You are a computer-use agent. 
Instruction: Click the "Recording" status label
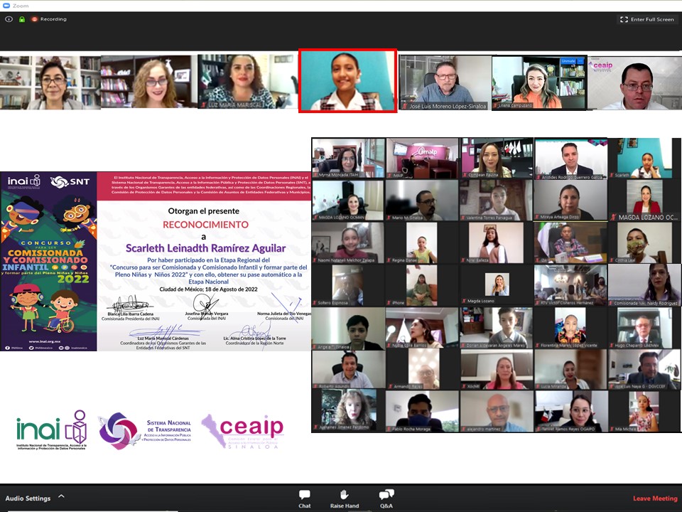click(53, 19)
